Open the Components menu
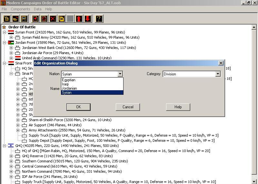The height and width of the screenshot is (184, 258). click(x=20, y=9)
